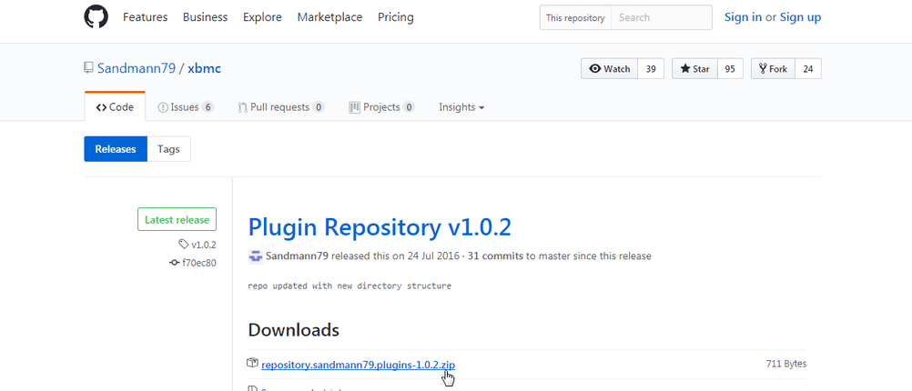Image resolution: width=912 pixels, height=391 pixels.
Task: Open commit f70ec80
Action: (x=198, y=263)
